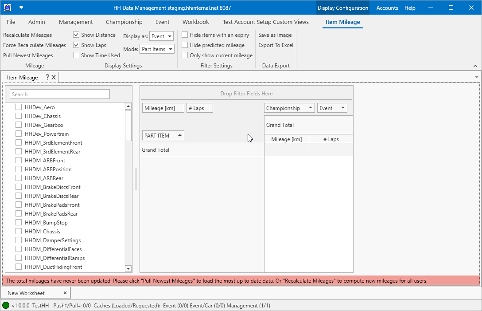
Task: Check the HHDev_Gearbox item checkbox
Action: coord(19,125)
